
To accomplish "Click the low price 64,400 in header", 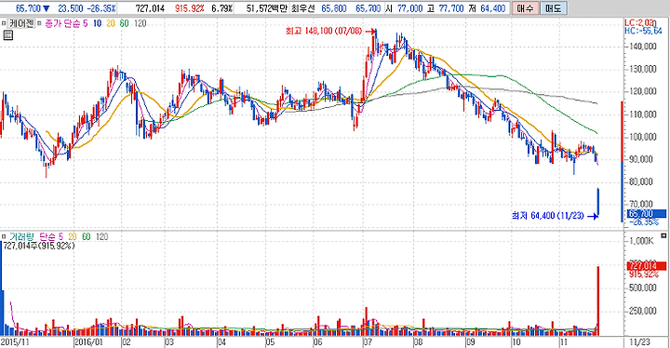I will 492,8.
